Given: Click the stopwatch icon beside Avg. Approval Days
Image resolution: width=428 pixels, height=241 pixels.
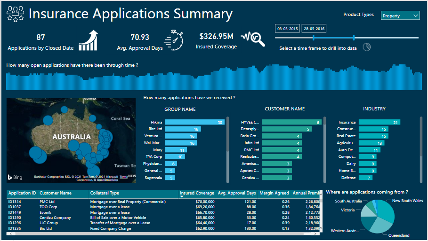Looking at the screenshot, I should click(174, 40).
